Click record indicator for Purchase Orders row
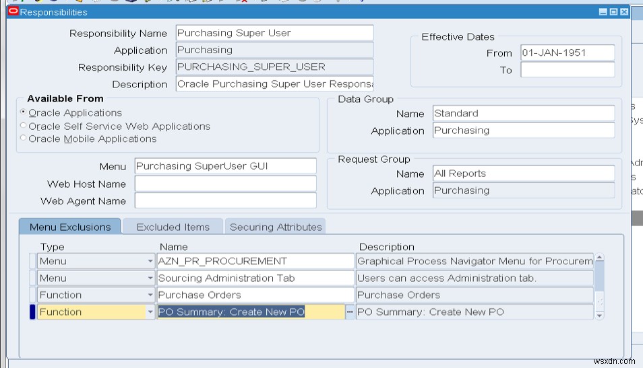 coord(32,295)
